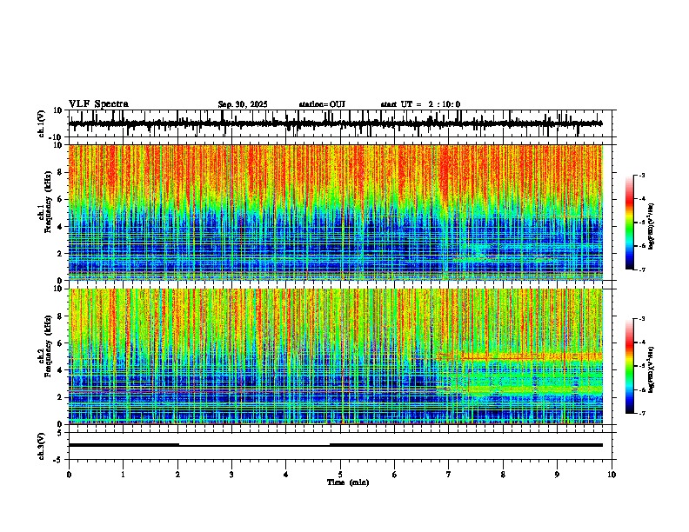Click the "Time (min)" axis label

(x=348, y=482)
